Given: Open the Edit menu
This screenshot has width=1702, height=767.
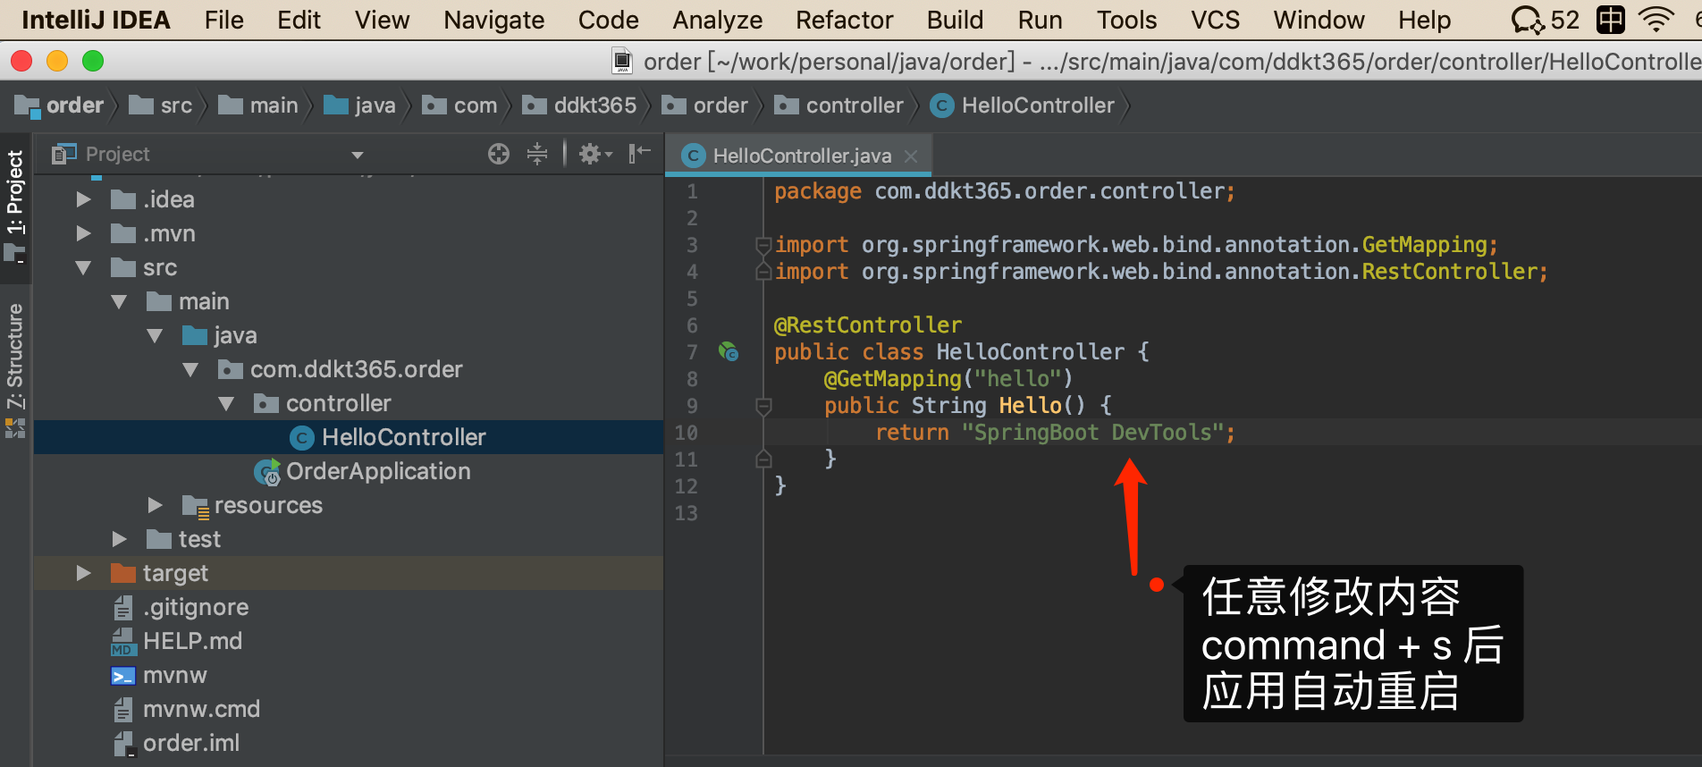Looking at the screenshot, I should click(299, 20).
